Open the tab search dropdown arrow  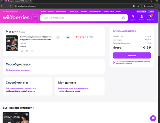point(1,1)
